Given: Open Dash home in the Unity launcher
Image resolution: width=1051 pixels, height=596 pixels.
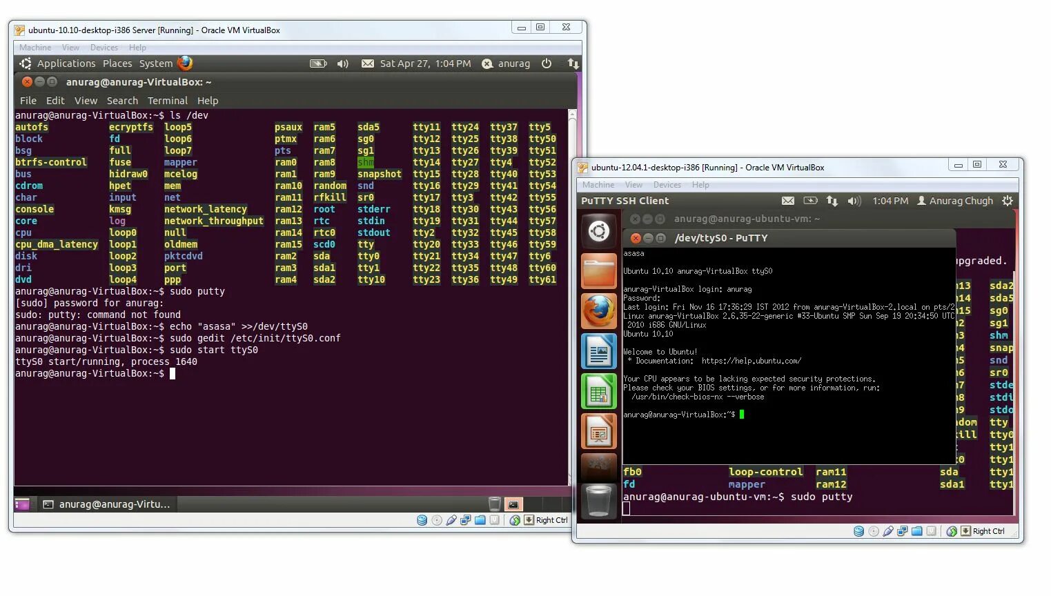Looking at the screenshot, I should tap(598, 231).
